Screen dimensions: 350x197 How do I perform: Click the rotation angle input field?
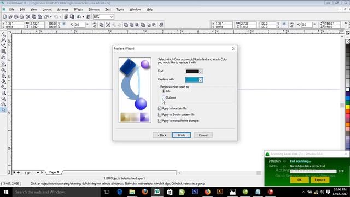click(x=80, y=25)
